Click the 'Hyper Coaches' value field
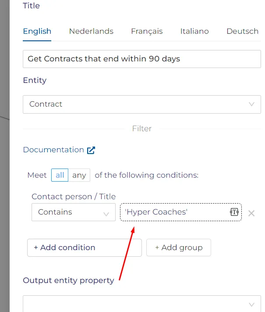The width and height of the screenshot is (265, 312). click(181, 212)
